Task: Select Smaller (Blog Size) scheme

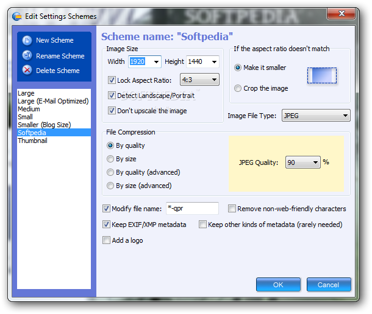Action: [54, 125]
